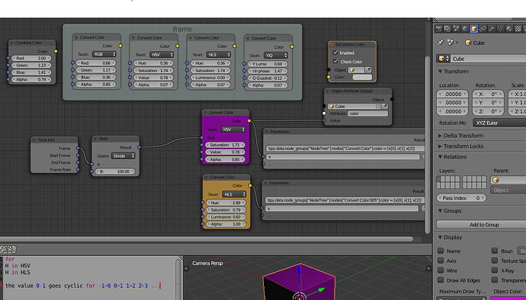The image size is (526, 300).
Task: Toggle the pin icon in properties breadcrumb
Action: point(440,43)
